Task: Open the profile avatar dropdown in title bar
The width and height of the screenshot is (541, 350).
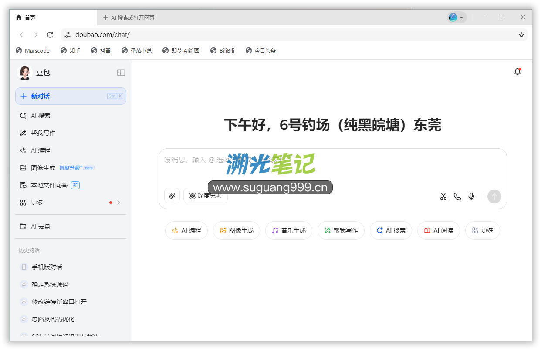Action: [456, 17]
